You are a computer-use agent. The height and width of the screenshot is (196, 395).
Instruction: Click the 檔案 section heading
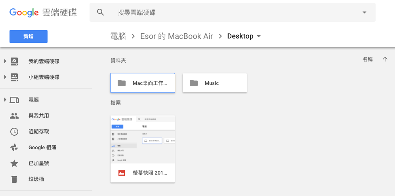(x=116, y=103)
